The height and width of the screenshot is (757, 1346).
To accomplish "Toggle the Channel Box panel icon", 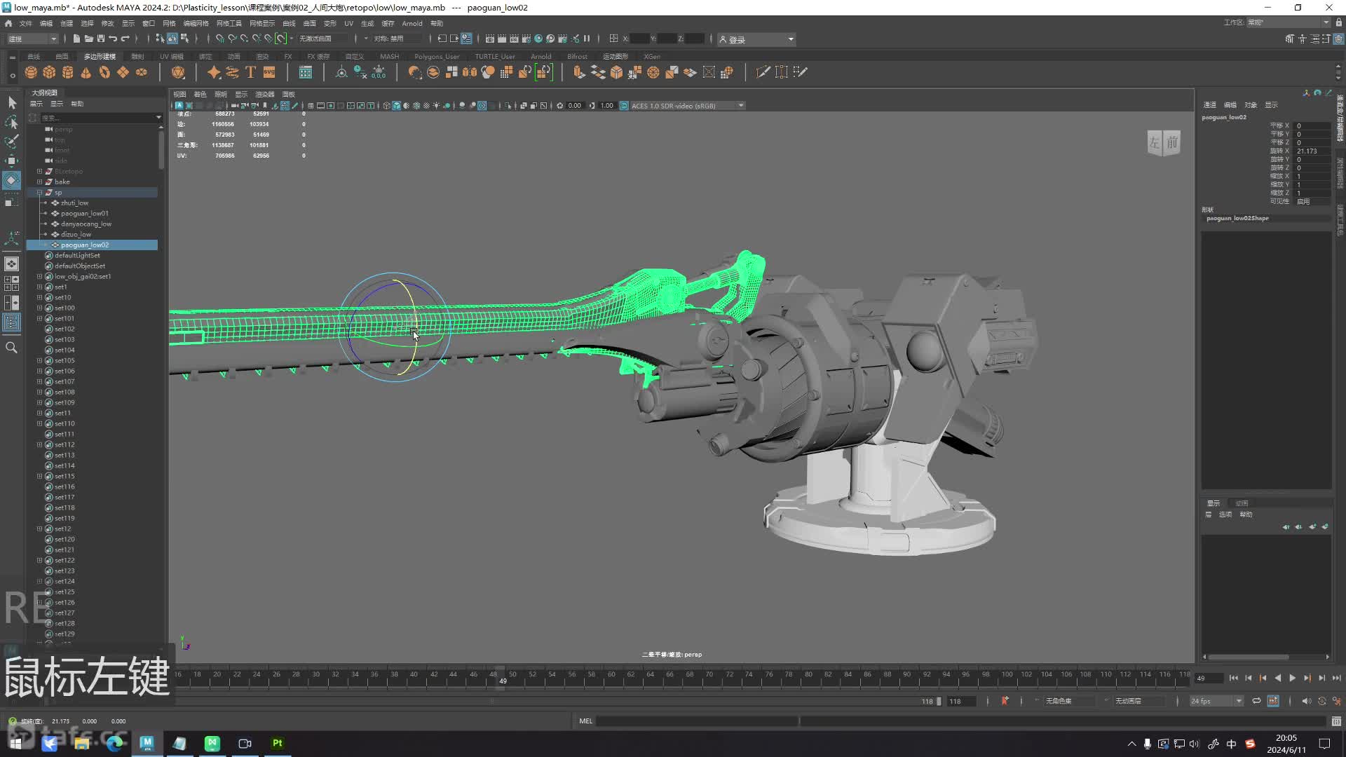I will (x=1338, y=39).
